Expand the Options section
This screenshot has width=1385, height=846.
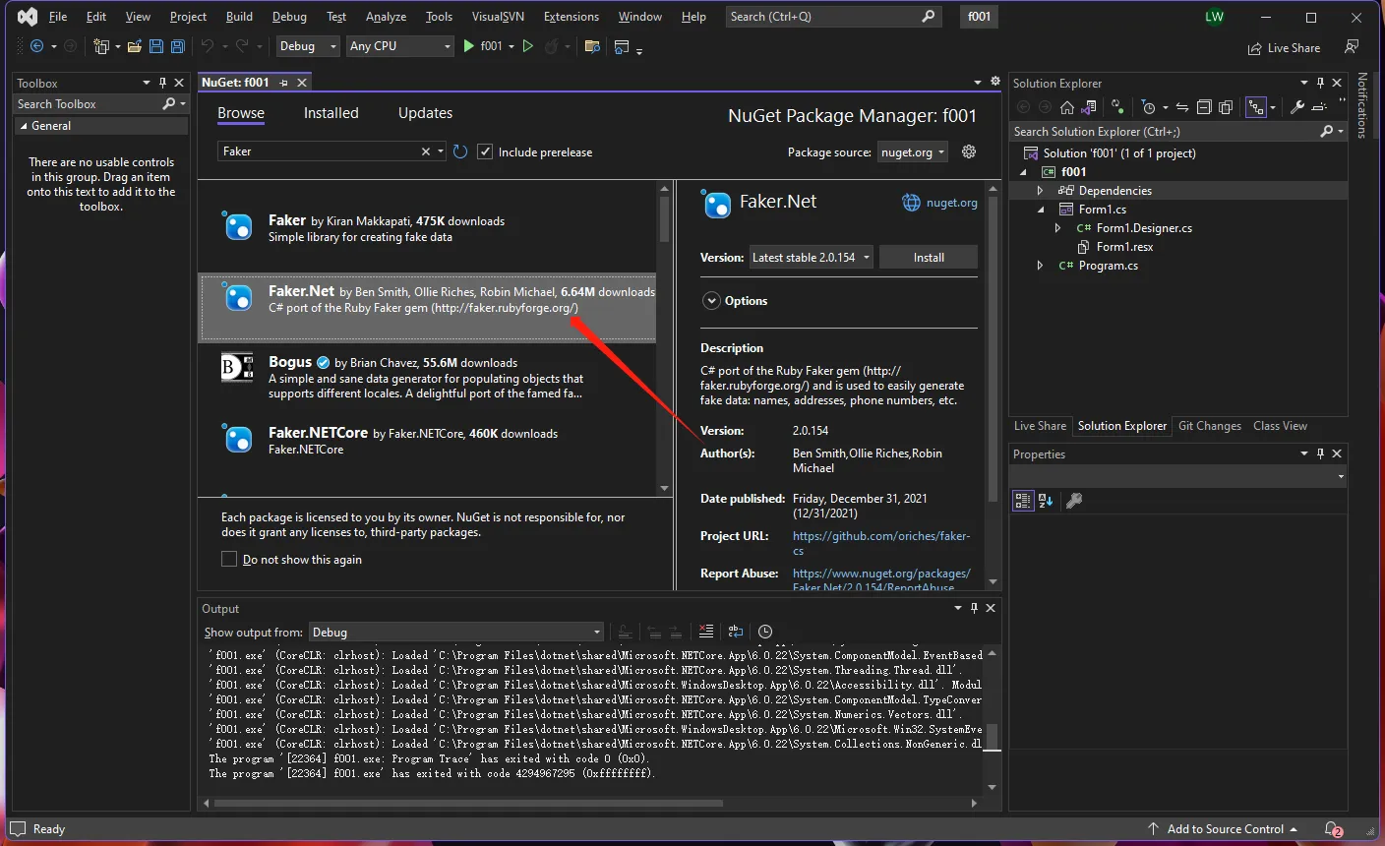coord(711,301)
